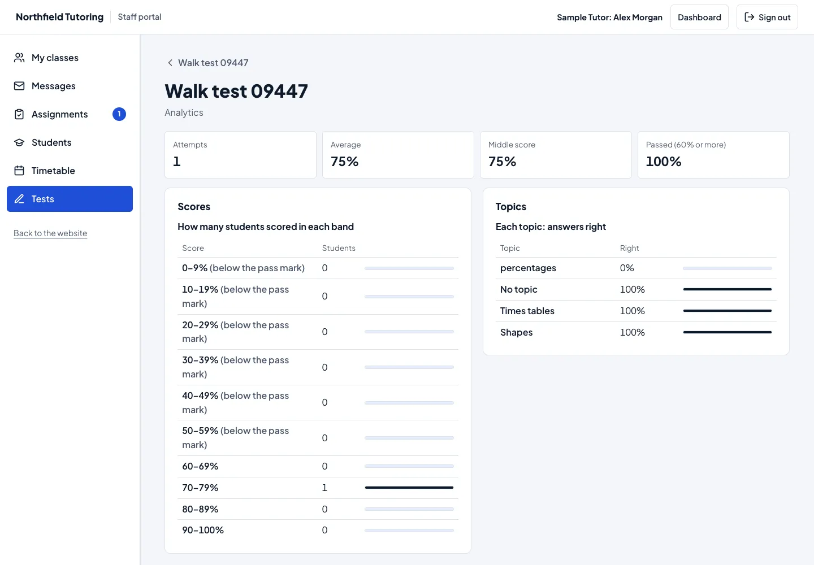Click the 0% value in percentages row

point(627,268)
